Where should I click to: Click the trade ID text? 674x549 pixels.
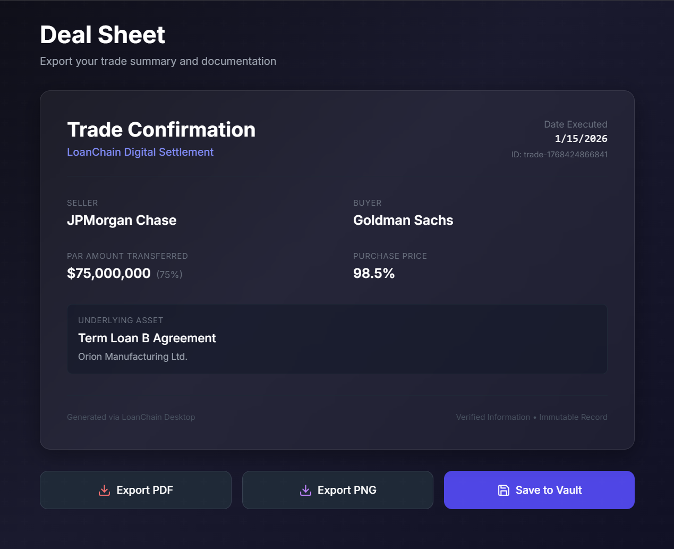click(x=560, y=155)
